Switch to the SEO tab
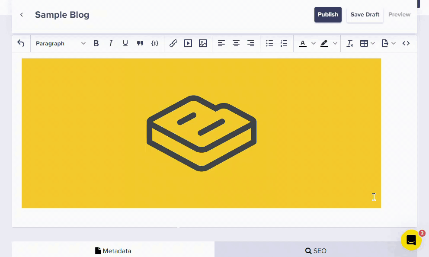The height and width of the screenshot is (257, 429). pyautogui.click(x=316, y=251)
